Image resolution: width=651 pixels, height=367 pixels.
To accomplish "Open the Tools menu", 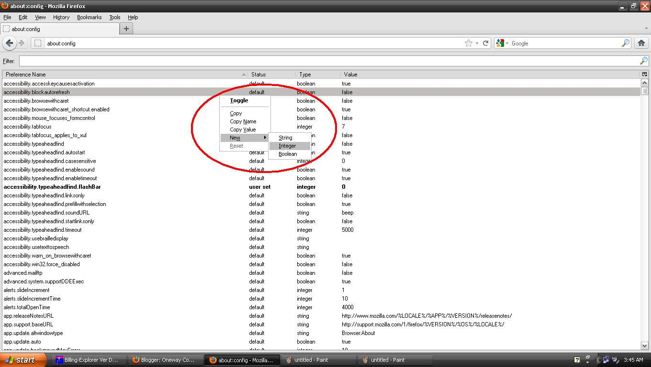I will click(115, 17).
